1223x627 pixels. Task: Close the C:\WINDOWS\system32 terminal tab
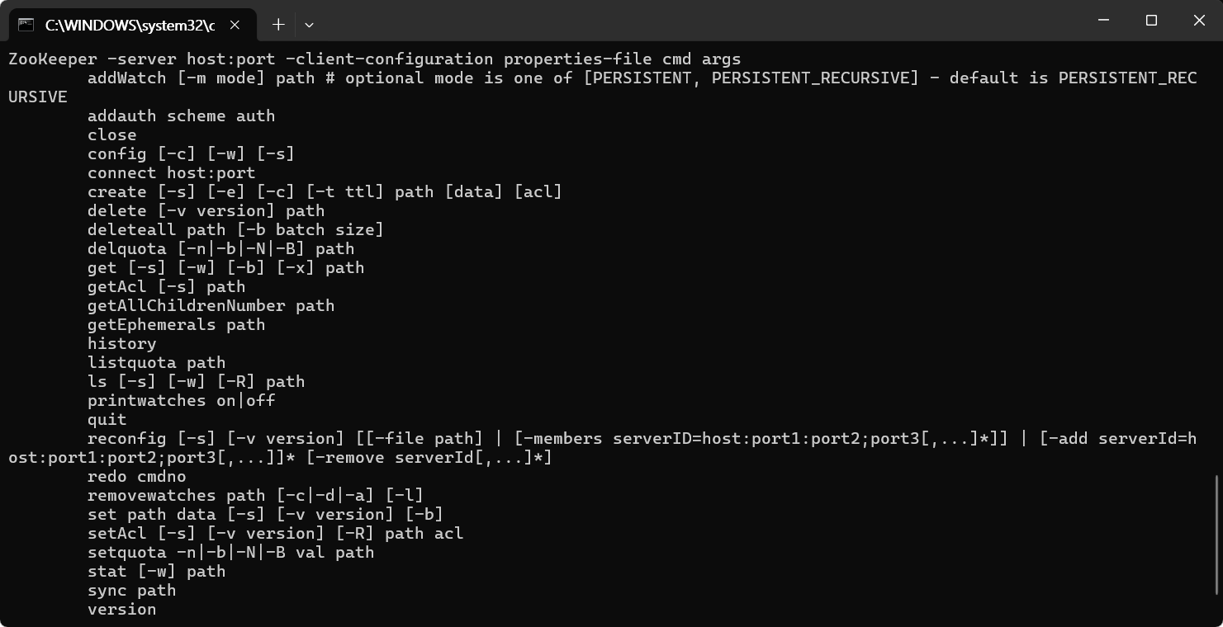click(x=235, y=25)
